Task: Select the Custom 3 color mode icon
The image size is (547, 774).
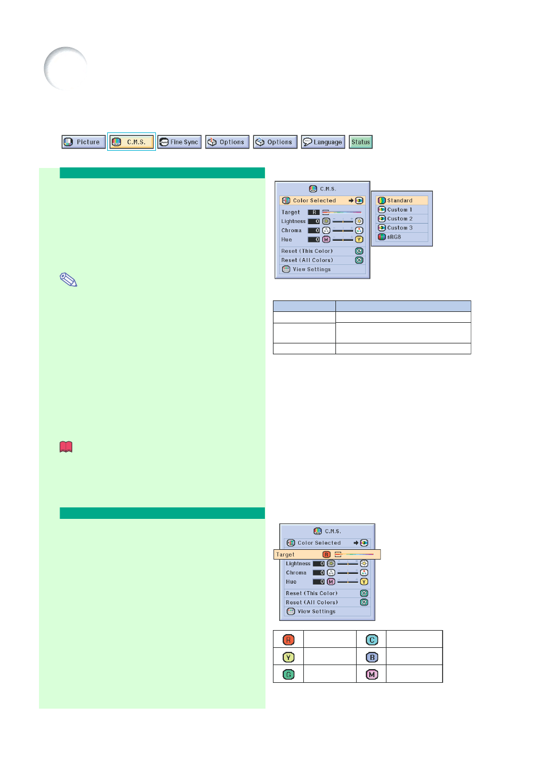Action: click(x=381, y=228)
